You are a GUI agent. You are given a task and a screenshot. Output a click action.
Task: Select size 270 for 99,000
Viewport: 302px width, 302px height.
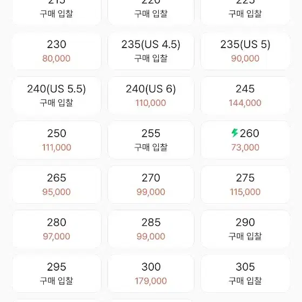click(x=151, y=185)
